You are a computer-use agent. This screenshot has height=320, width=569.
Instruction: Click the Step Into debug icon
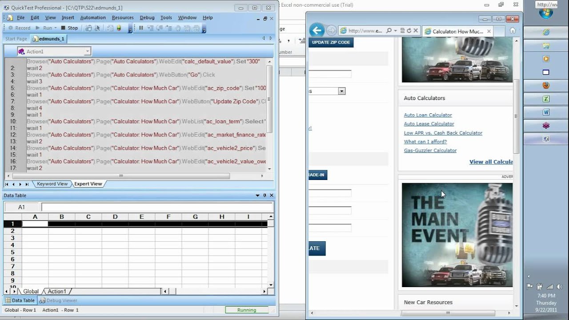coord(150,28)
